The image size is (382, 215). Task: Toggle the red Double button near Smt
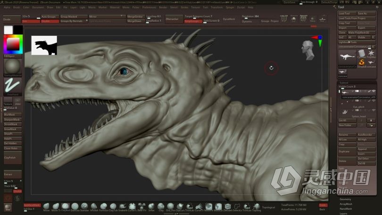coord(50,21)
